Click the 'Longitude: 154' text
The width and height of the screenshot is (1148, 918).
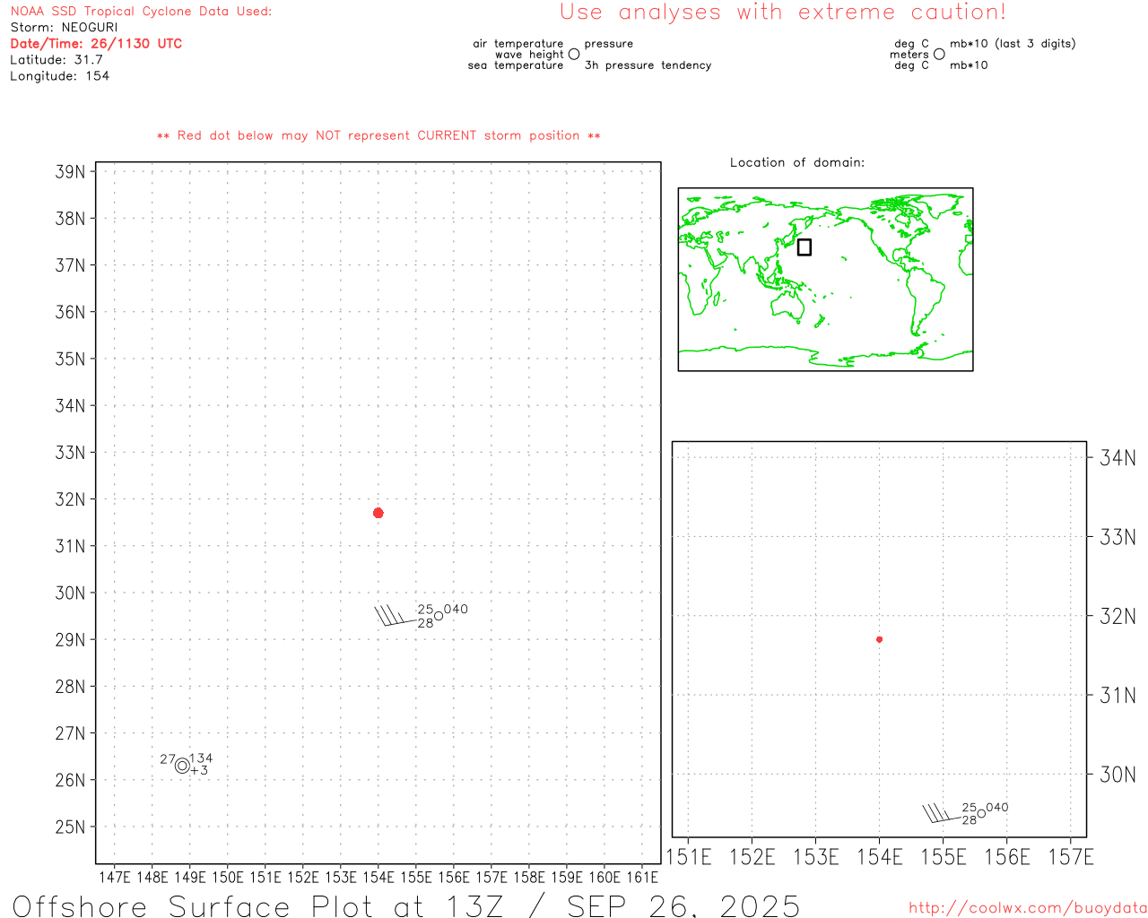[x=59, y=75]
